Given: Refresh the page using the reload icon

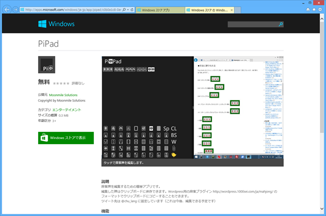Looking at the screenshot, I should 132,10.
